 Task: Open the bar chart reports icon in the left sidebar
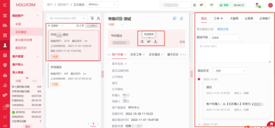(5, 85)
